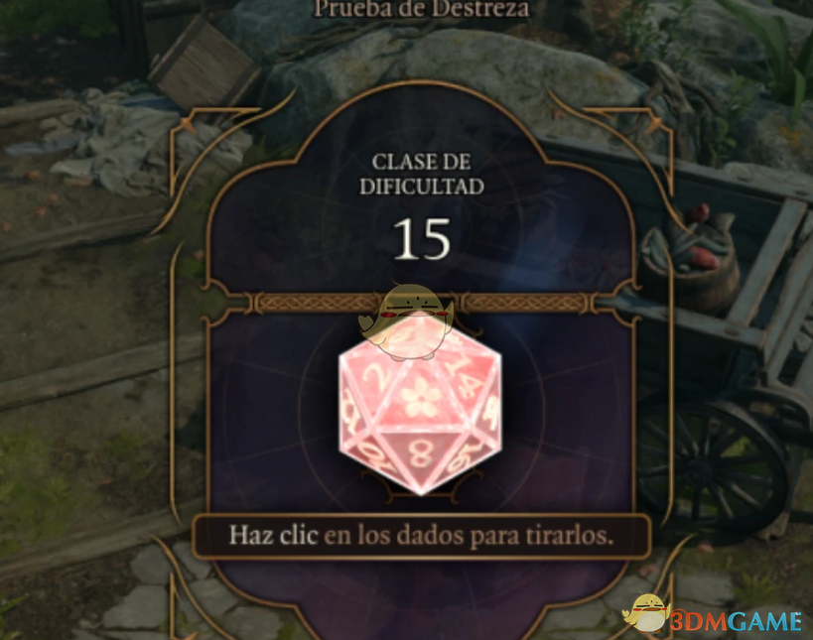Click the 3DMGAME watermark text
Viewport: 813px width, 640px height.
coord(737,621)
